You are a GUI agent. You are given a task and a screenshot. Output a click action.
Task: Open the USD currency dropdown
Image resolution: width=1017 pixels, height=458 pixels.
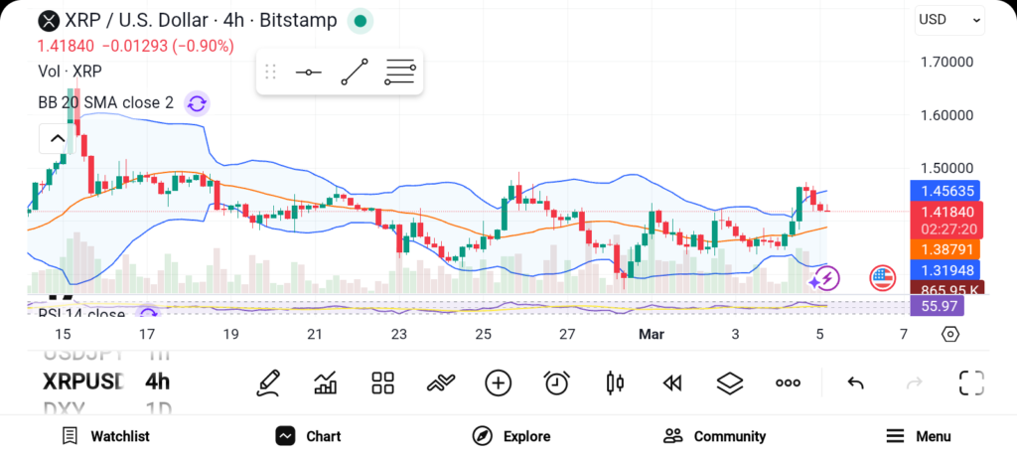[949, 20]
